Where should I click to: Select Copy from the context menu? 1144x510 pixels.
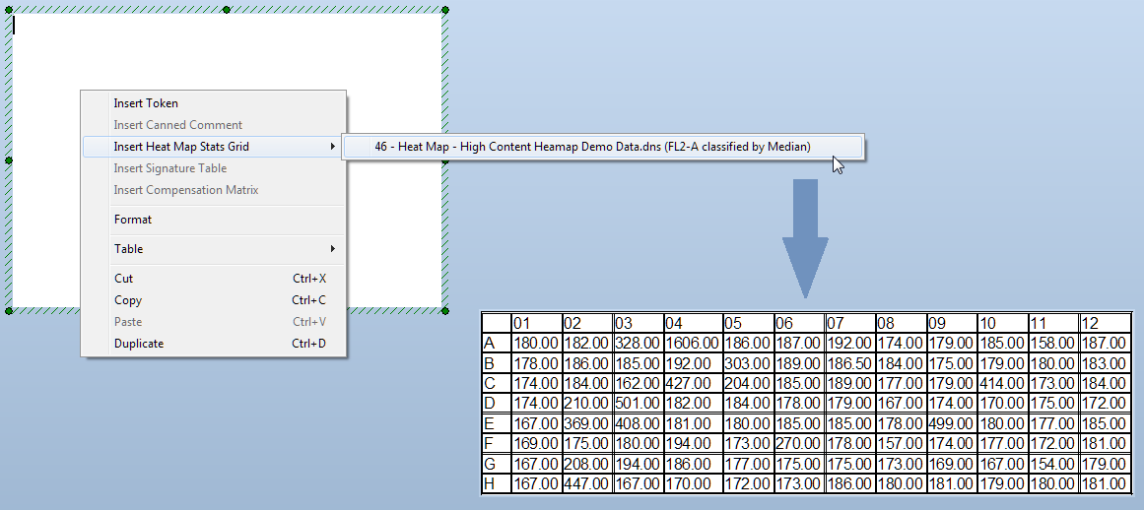point(128,300)
